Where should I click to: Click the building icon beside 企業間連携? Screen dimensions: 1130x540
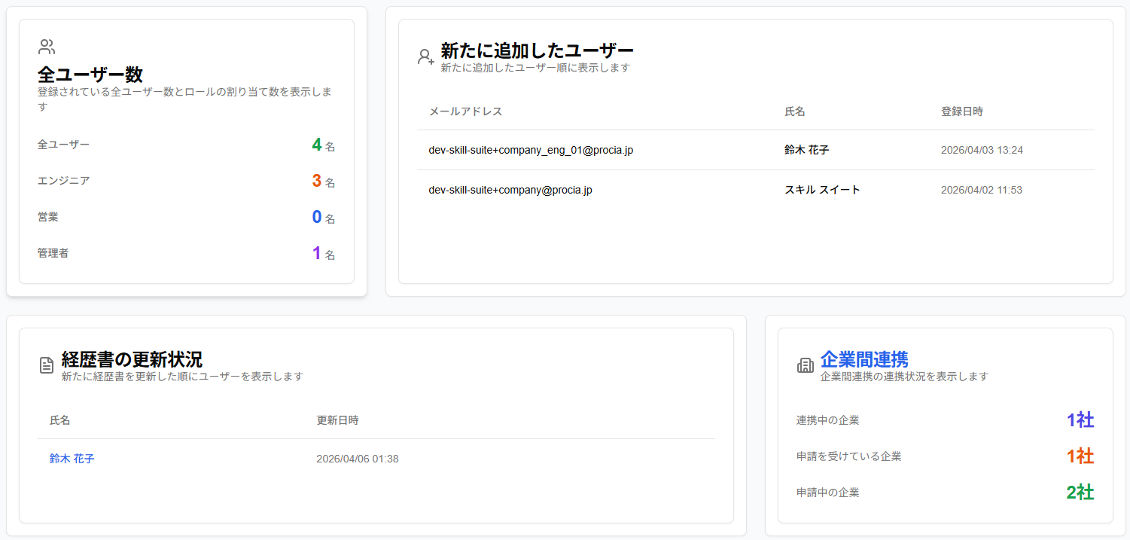tap(806, 365)
